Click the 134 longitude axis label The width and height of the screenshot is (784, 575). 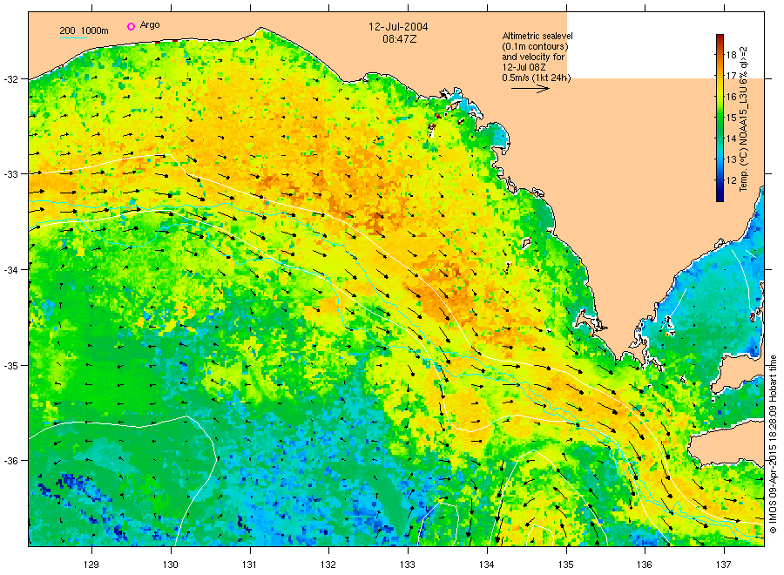(486, 565)
